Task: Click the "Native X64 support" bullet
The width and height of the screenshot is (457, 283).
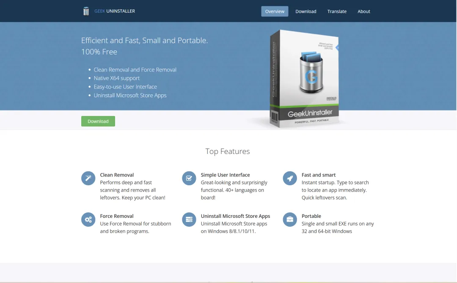Action: coord(117,78)
